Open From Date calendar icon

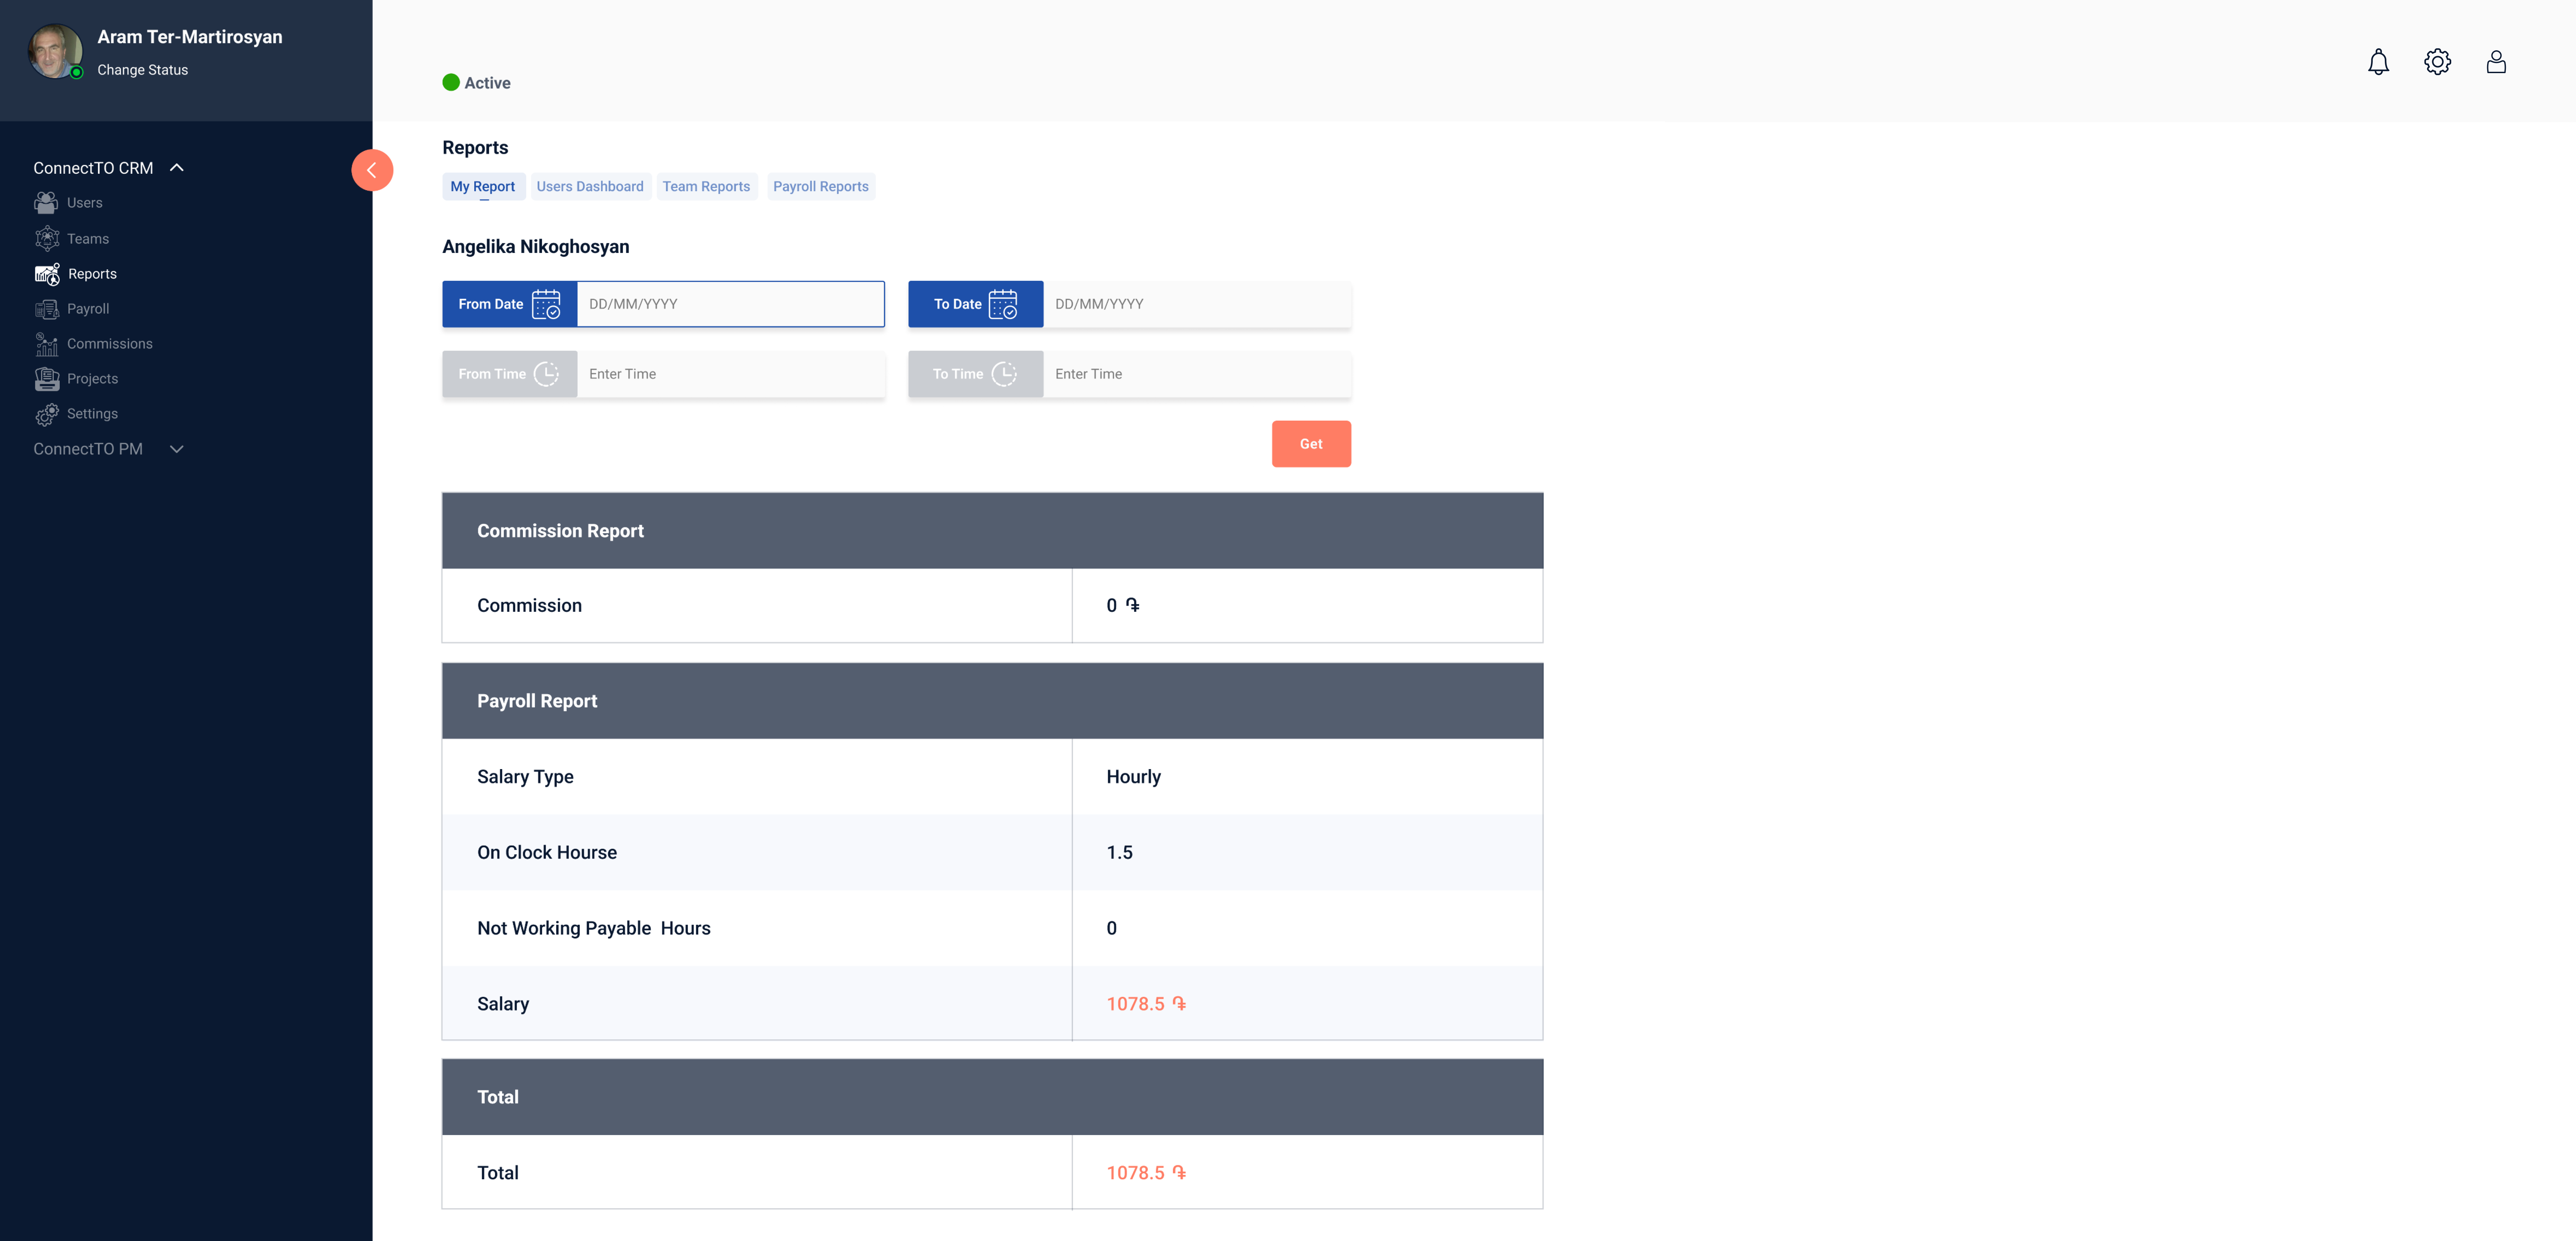tap(546, 304)
